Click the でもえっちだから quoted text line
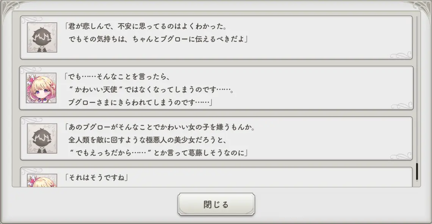The width and height of the screenshot is (432, 224). 158,152
